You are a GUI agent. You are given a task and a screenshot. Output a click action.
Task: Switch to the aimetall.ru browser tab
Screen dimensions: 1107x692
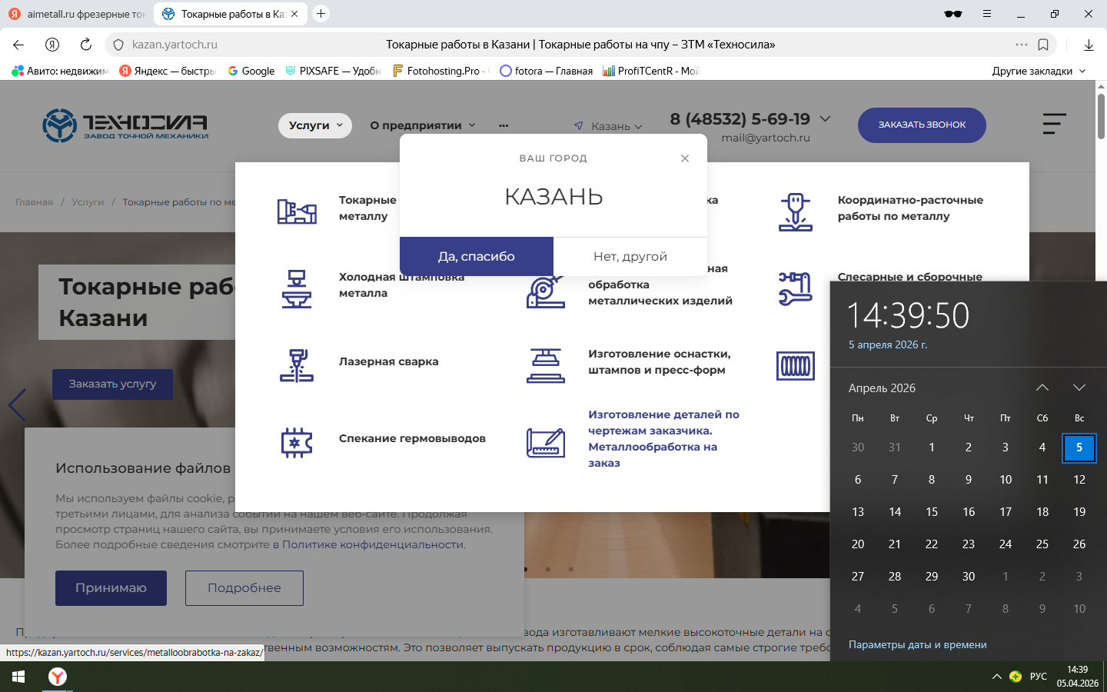(x=77, y=14)
